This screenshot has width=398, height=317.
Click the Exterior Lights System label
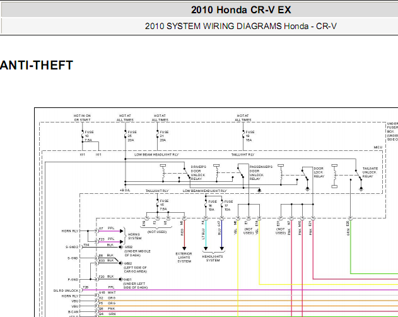click(x=184, y=258)
